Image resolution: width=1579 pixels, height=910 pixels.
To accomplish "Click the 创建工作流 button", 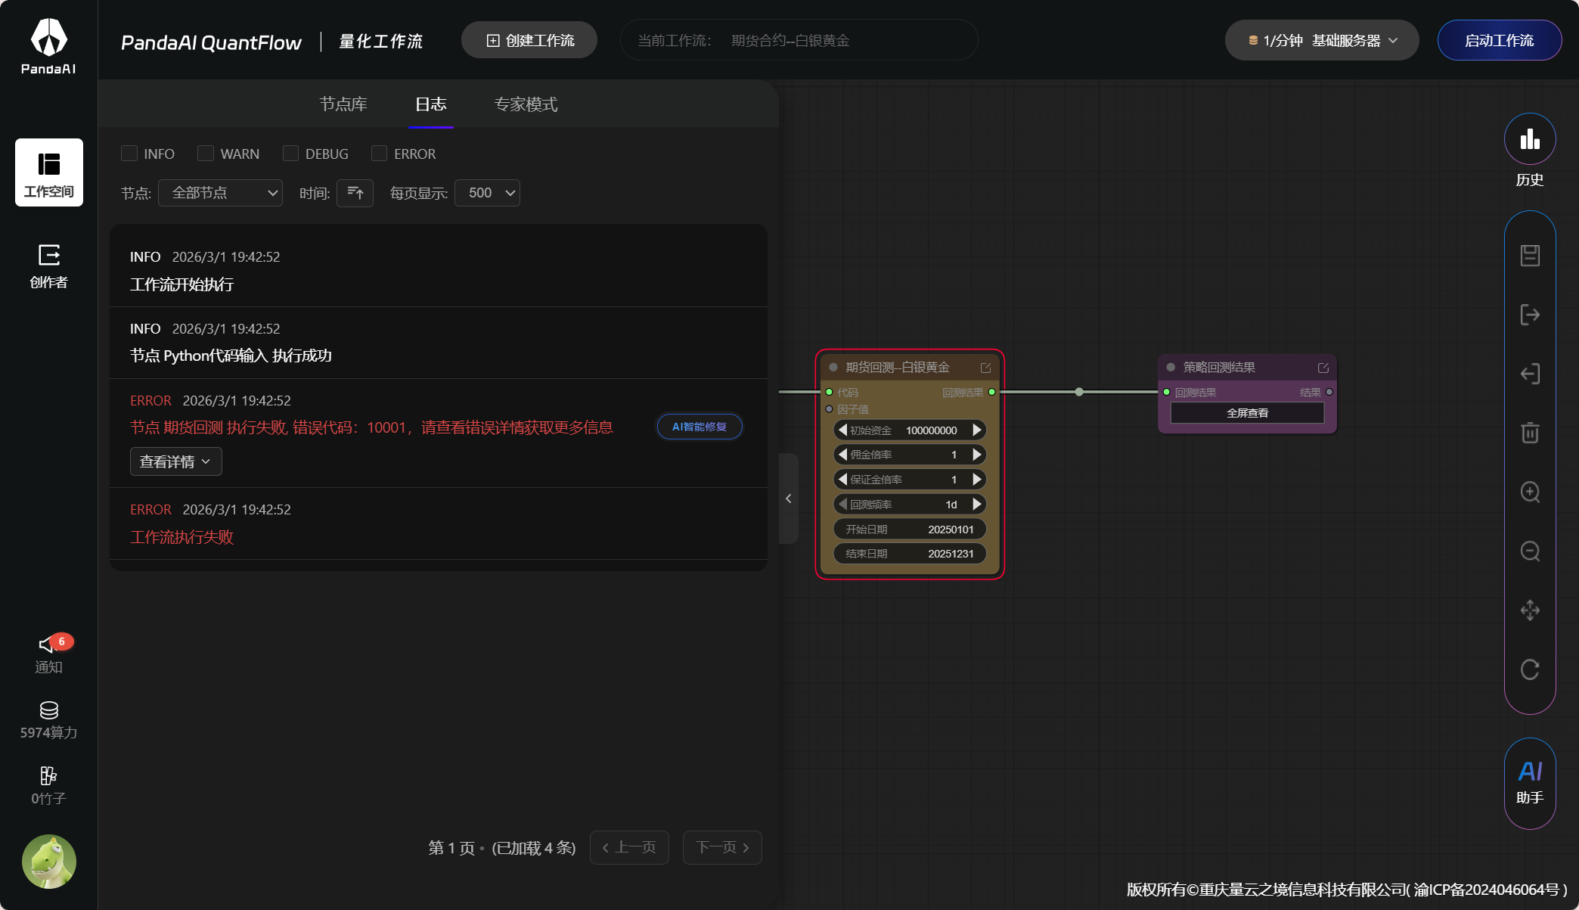I will 529,40.
